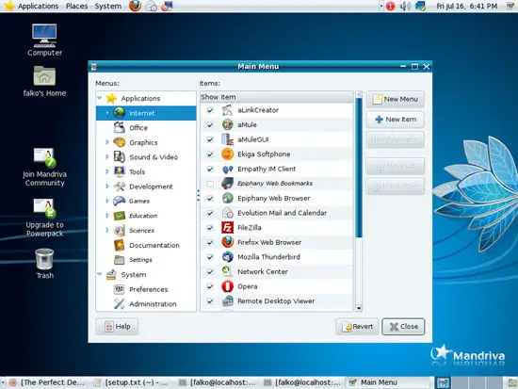Click the New Item button
Screen dimensions: 518x389
click(396, 120)
